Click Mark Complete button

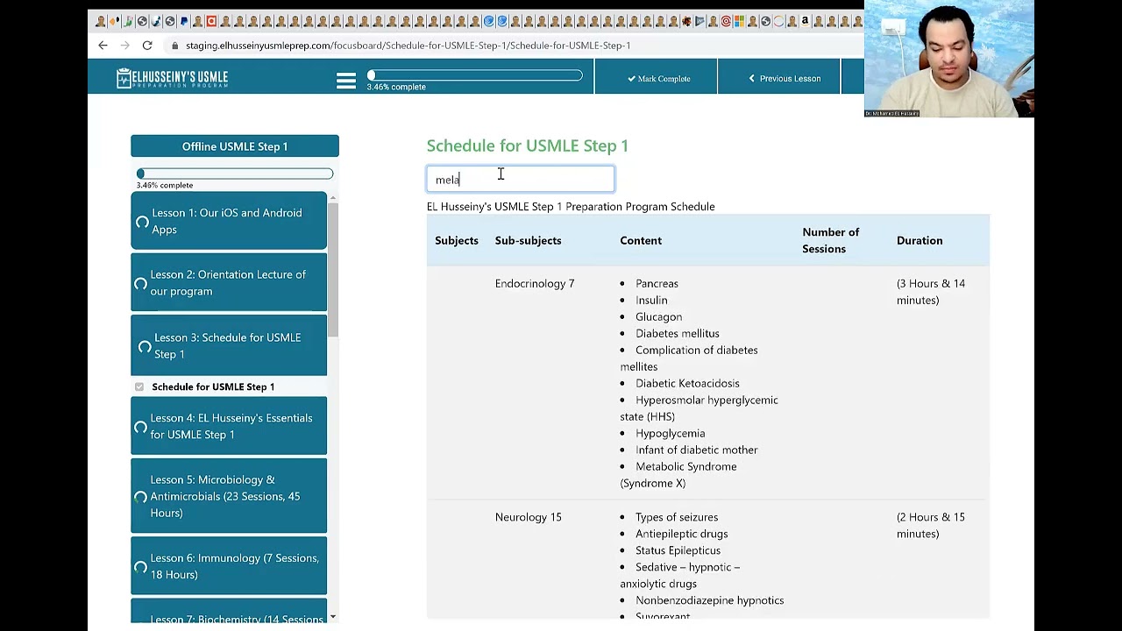tap(656, 78)
